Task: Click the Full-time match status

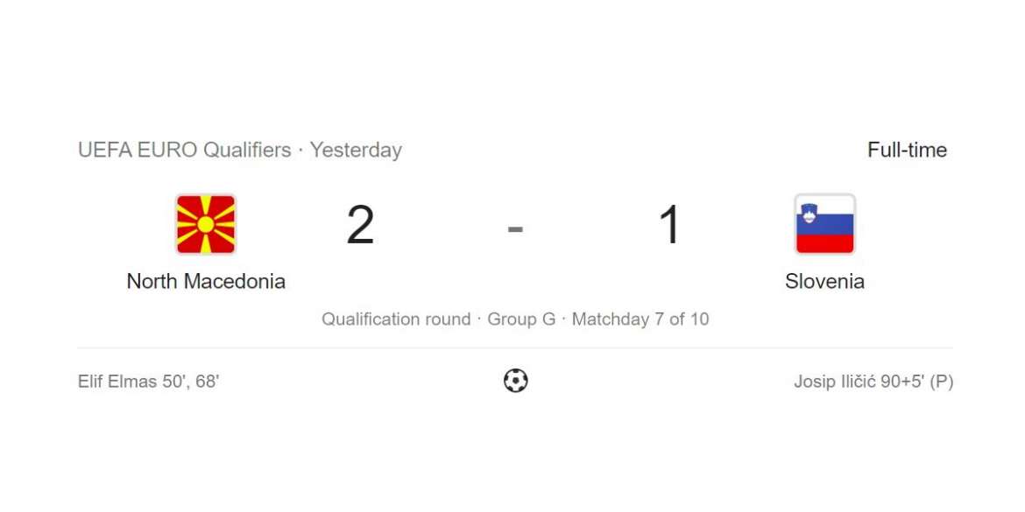Action: click(x=907, y=150)
